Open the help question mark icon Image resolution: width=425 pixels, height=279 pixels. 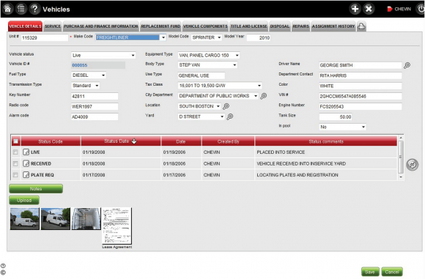coord(34,9)
